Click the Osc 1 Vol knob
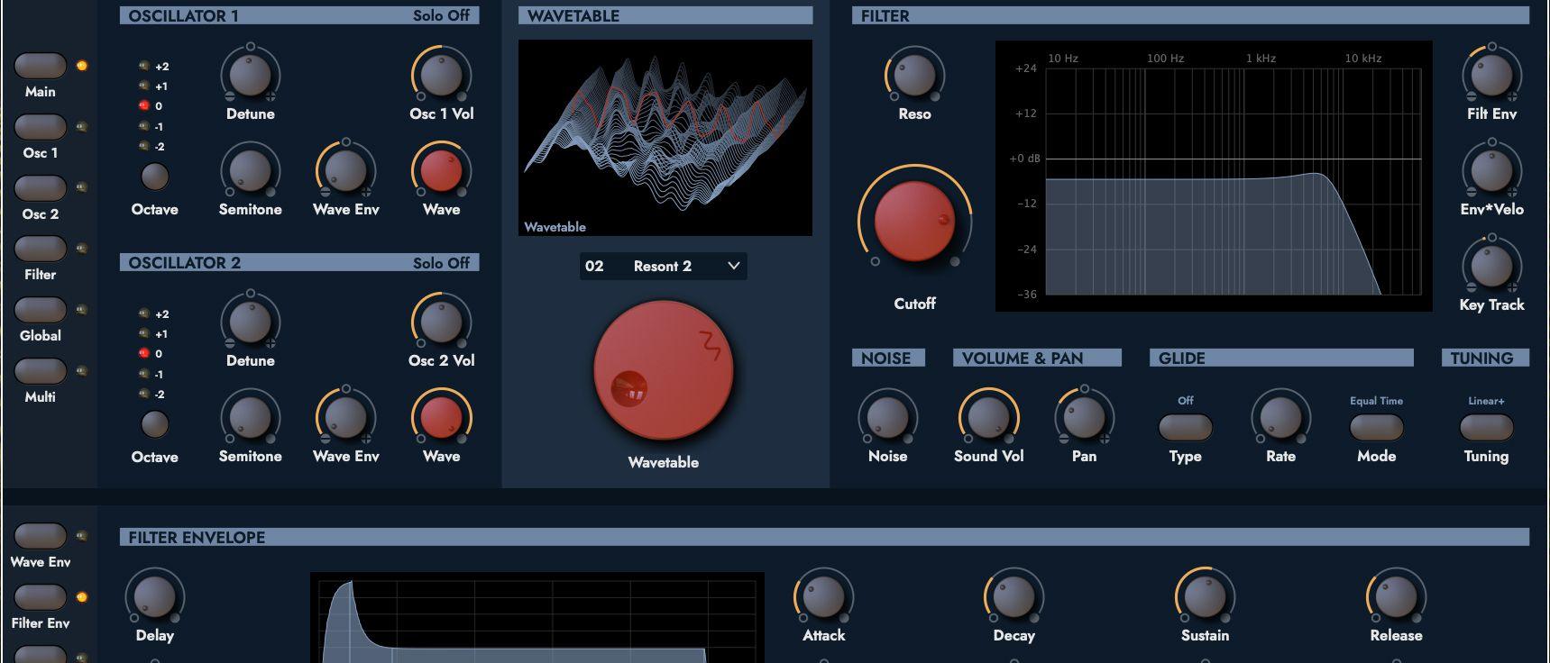This screenshot has width=1550, height=663. coord(441,75)
